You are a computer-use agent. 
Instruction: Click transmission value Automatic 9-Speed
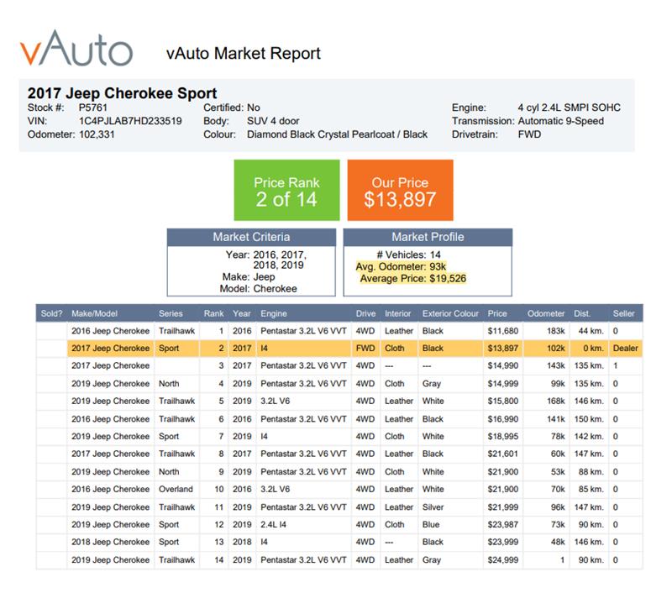tap(560, 121)
